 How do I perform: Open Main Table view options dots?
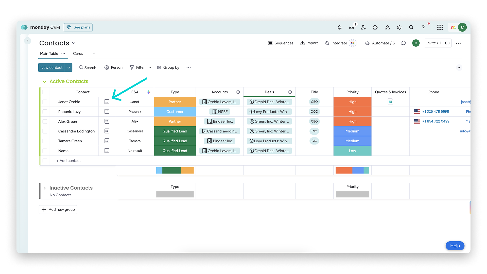[x=63, y=54]
